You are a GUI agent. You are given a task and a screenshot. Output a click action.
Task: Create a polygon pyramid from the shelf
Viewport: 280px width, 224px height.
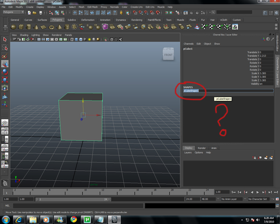[x=59, y=27]
